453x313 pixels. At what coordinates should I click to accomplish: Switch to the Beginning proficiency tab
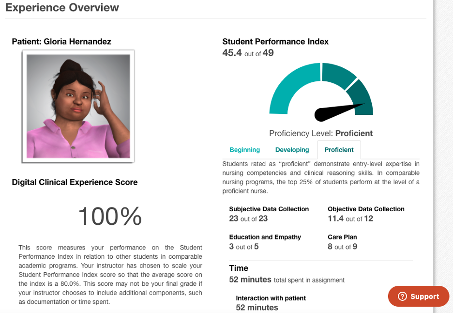(x=244, y=150)
